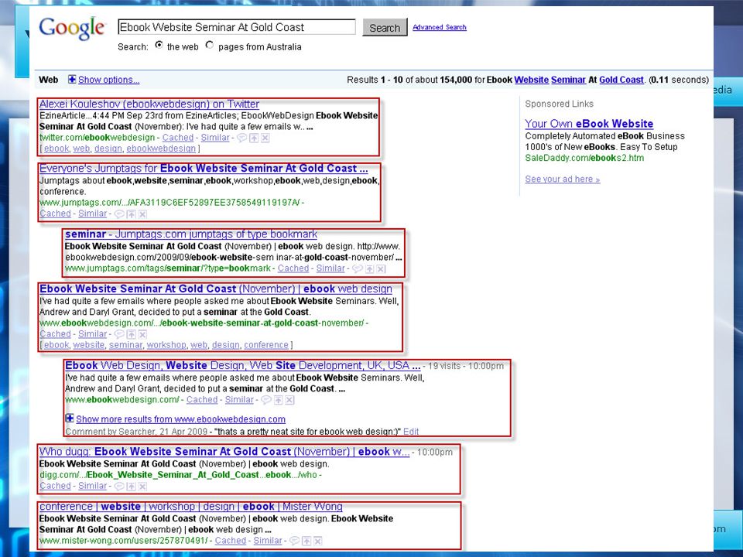The image size is (743, 557).
Task: Promote the www.ebookwebdesign.com homepage result
Action: 278,400
